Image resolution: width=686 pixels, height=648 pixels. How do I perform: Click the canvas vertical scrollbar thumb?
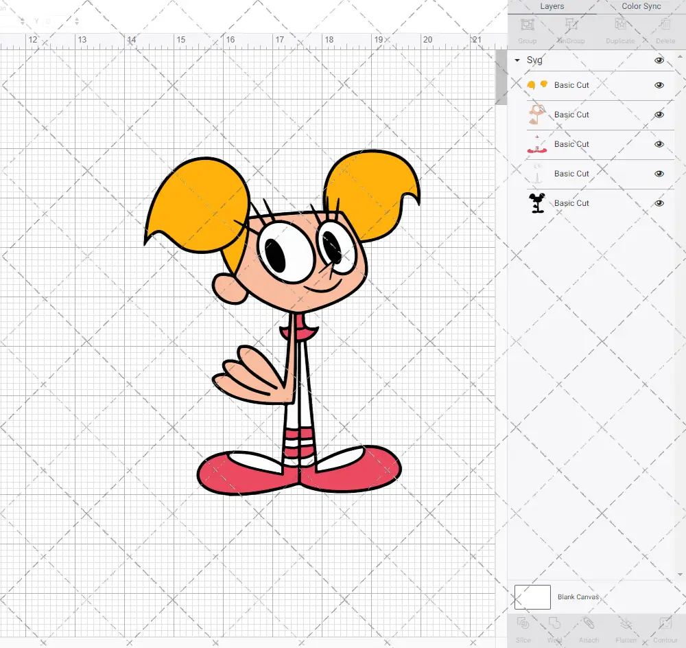pos(501,77)
